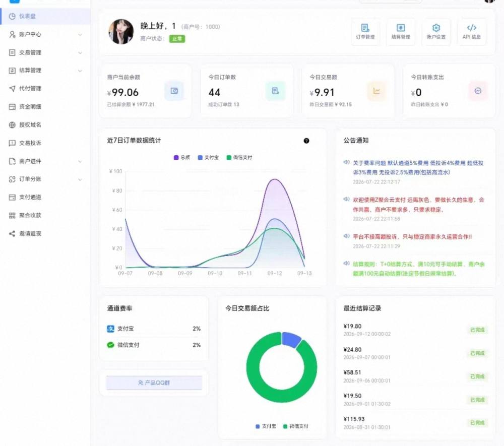Click the 正常 merchant status badge
This screenshot has width=504, height=446.
point(177,39)
